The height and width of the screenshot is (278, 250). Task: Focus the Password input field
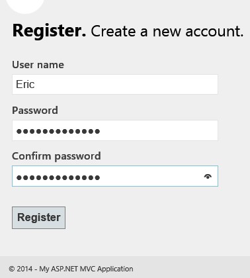click(x=115, y=130)
